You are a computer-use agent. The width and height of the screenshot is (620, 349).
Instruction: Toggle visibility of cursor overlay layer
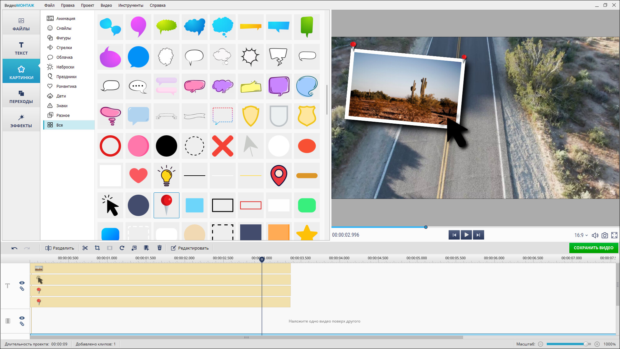click(x=22, y=282)
